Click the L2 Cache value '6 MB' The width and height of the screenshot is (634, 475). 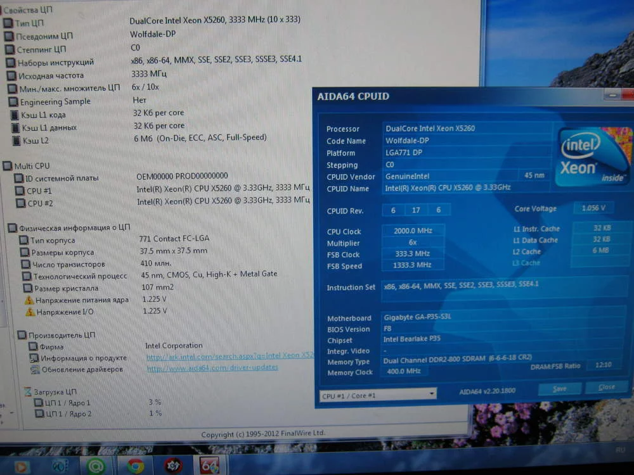coord(601,250)
